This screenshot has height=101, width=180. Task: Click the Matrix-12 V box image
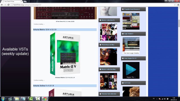(x=65, y=54)
